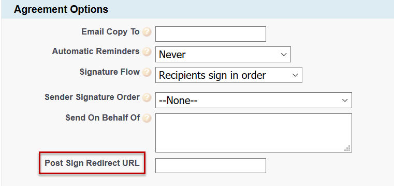This screenshot has width=394, height=186.
Task: Click the Send On Behalf Of textarea resize handle
Action: tap(347, 148)
